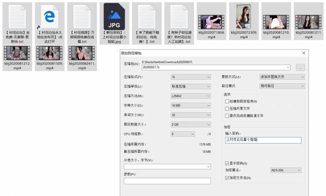This screenshot has height=196, width=326.
Task: Open 加密算法 dropdown showing AES-256
Action: 286,170
